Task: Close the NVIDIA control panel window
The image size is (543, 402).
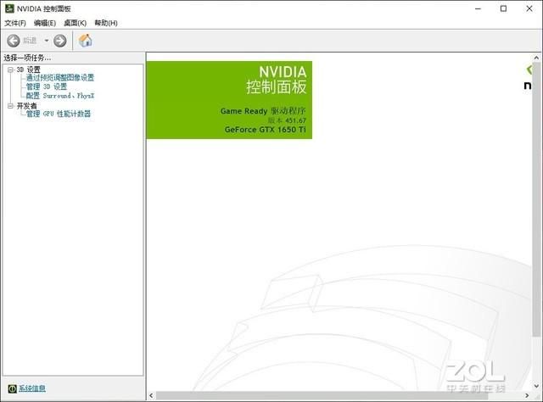Action: [529, 8]
